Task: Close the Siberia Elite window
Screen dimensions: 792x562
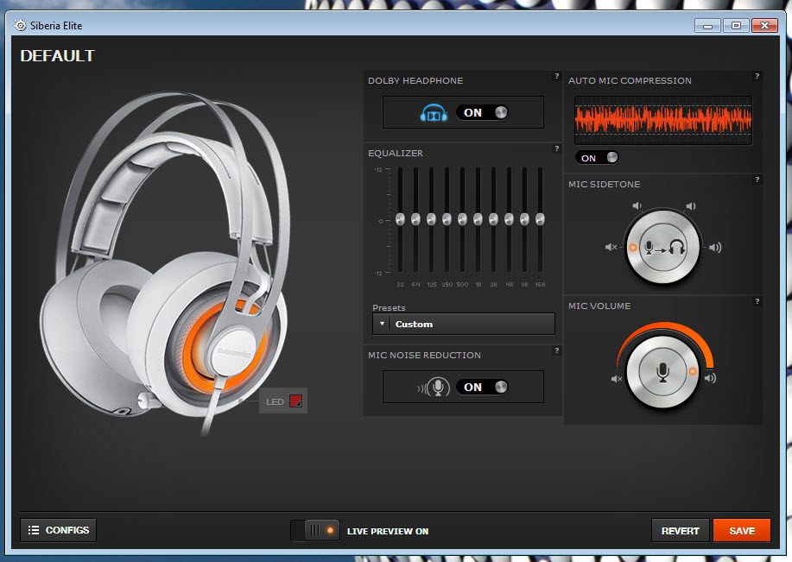Action: pyautogui.click(x=764, y=25)
